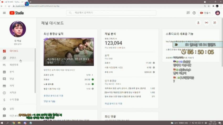Viewport: 223px width, 125px height.
Task: Expand the 조회수 순위 chevron
Action: tap(92, 75)
